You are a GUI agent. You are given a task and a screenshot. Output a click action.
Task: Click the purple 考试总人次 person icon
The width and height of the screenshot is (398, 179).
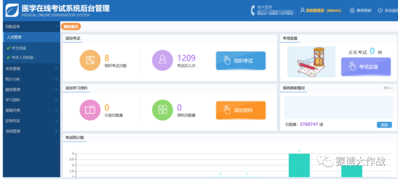point(163,60)
